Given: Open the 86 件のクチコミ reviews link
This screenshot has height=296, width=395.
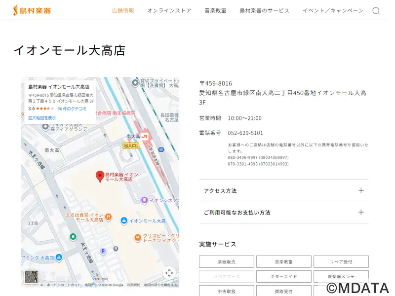Looking at the screenshot, I should (72, 109).
